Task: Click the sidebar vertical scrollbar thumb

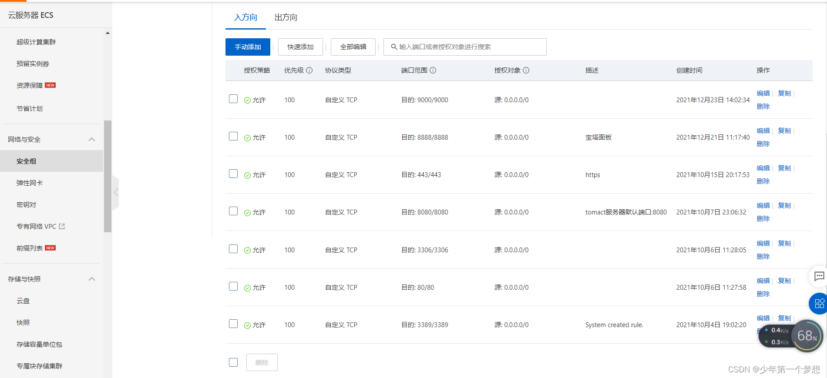Action: [108, 176]
